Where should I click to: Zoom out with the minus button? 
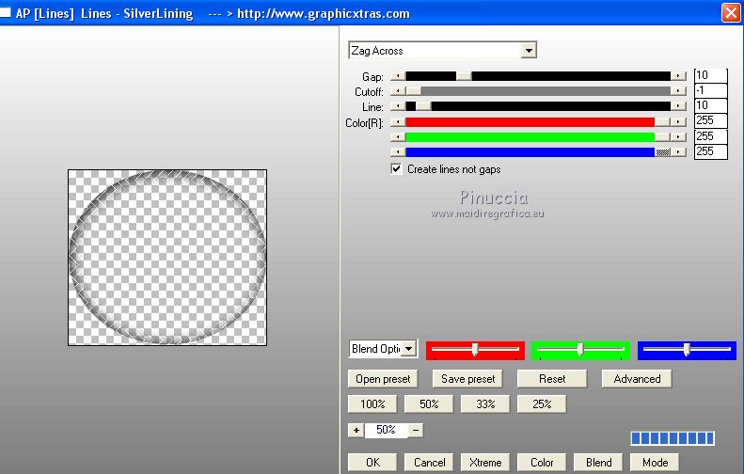tap(416, 430)
